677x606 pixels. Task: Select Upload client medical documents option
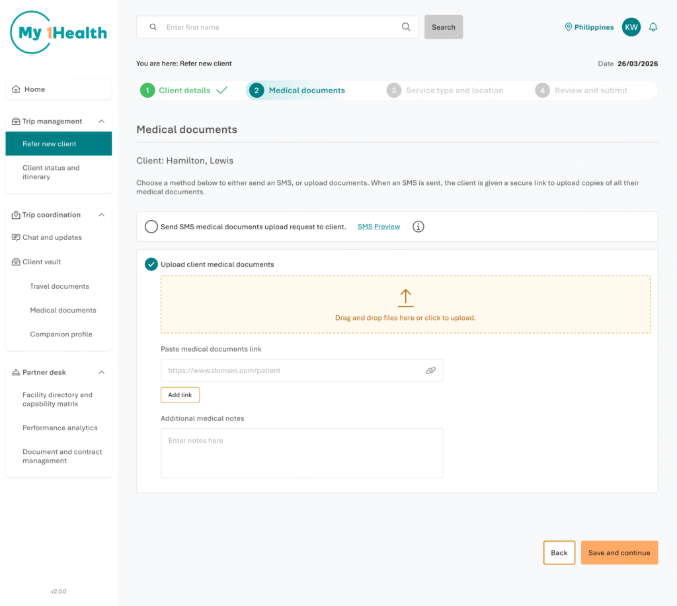[151, 264]
